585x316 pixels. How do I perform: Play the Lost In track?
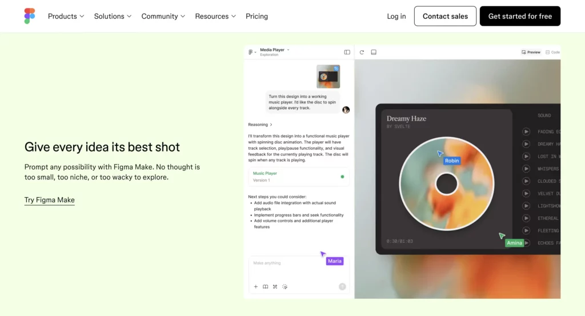pyautogui.click(x=526, y=156)
